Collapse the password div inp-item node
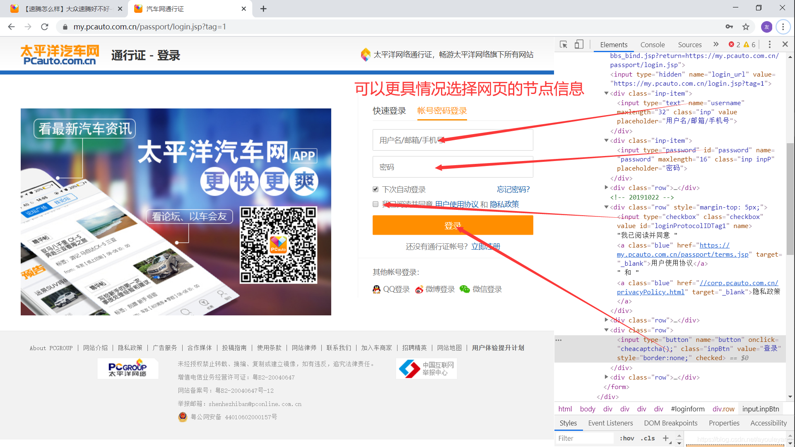Image resolution: width=795 pixels, height=447 pixels. click(x=606, y=141)
